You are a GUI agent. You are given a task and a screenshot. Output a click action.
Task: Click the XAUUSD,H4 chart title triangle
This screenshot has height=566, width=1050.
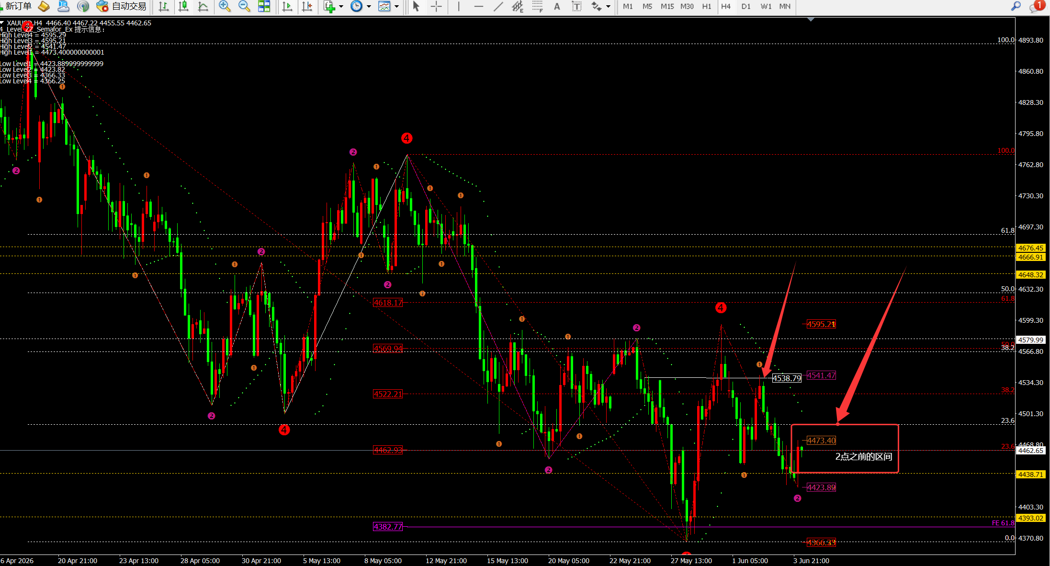(2, 23)
